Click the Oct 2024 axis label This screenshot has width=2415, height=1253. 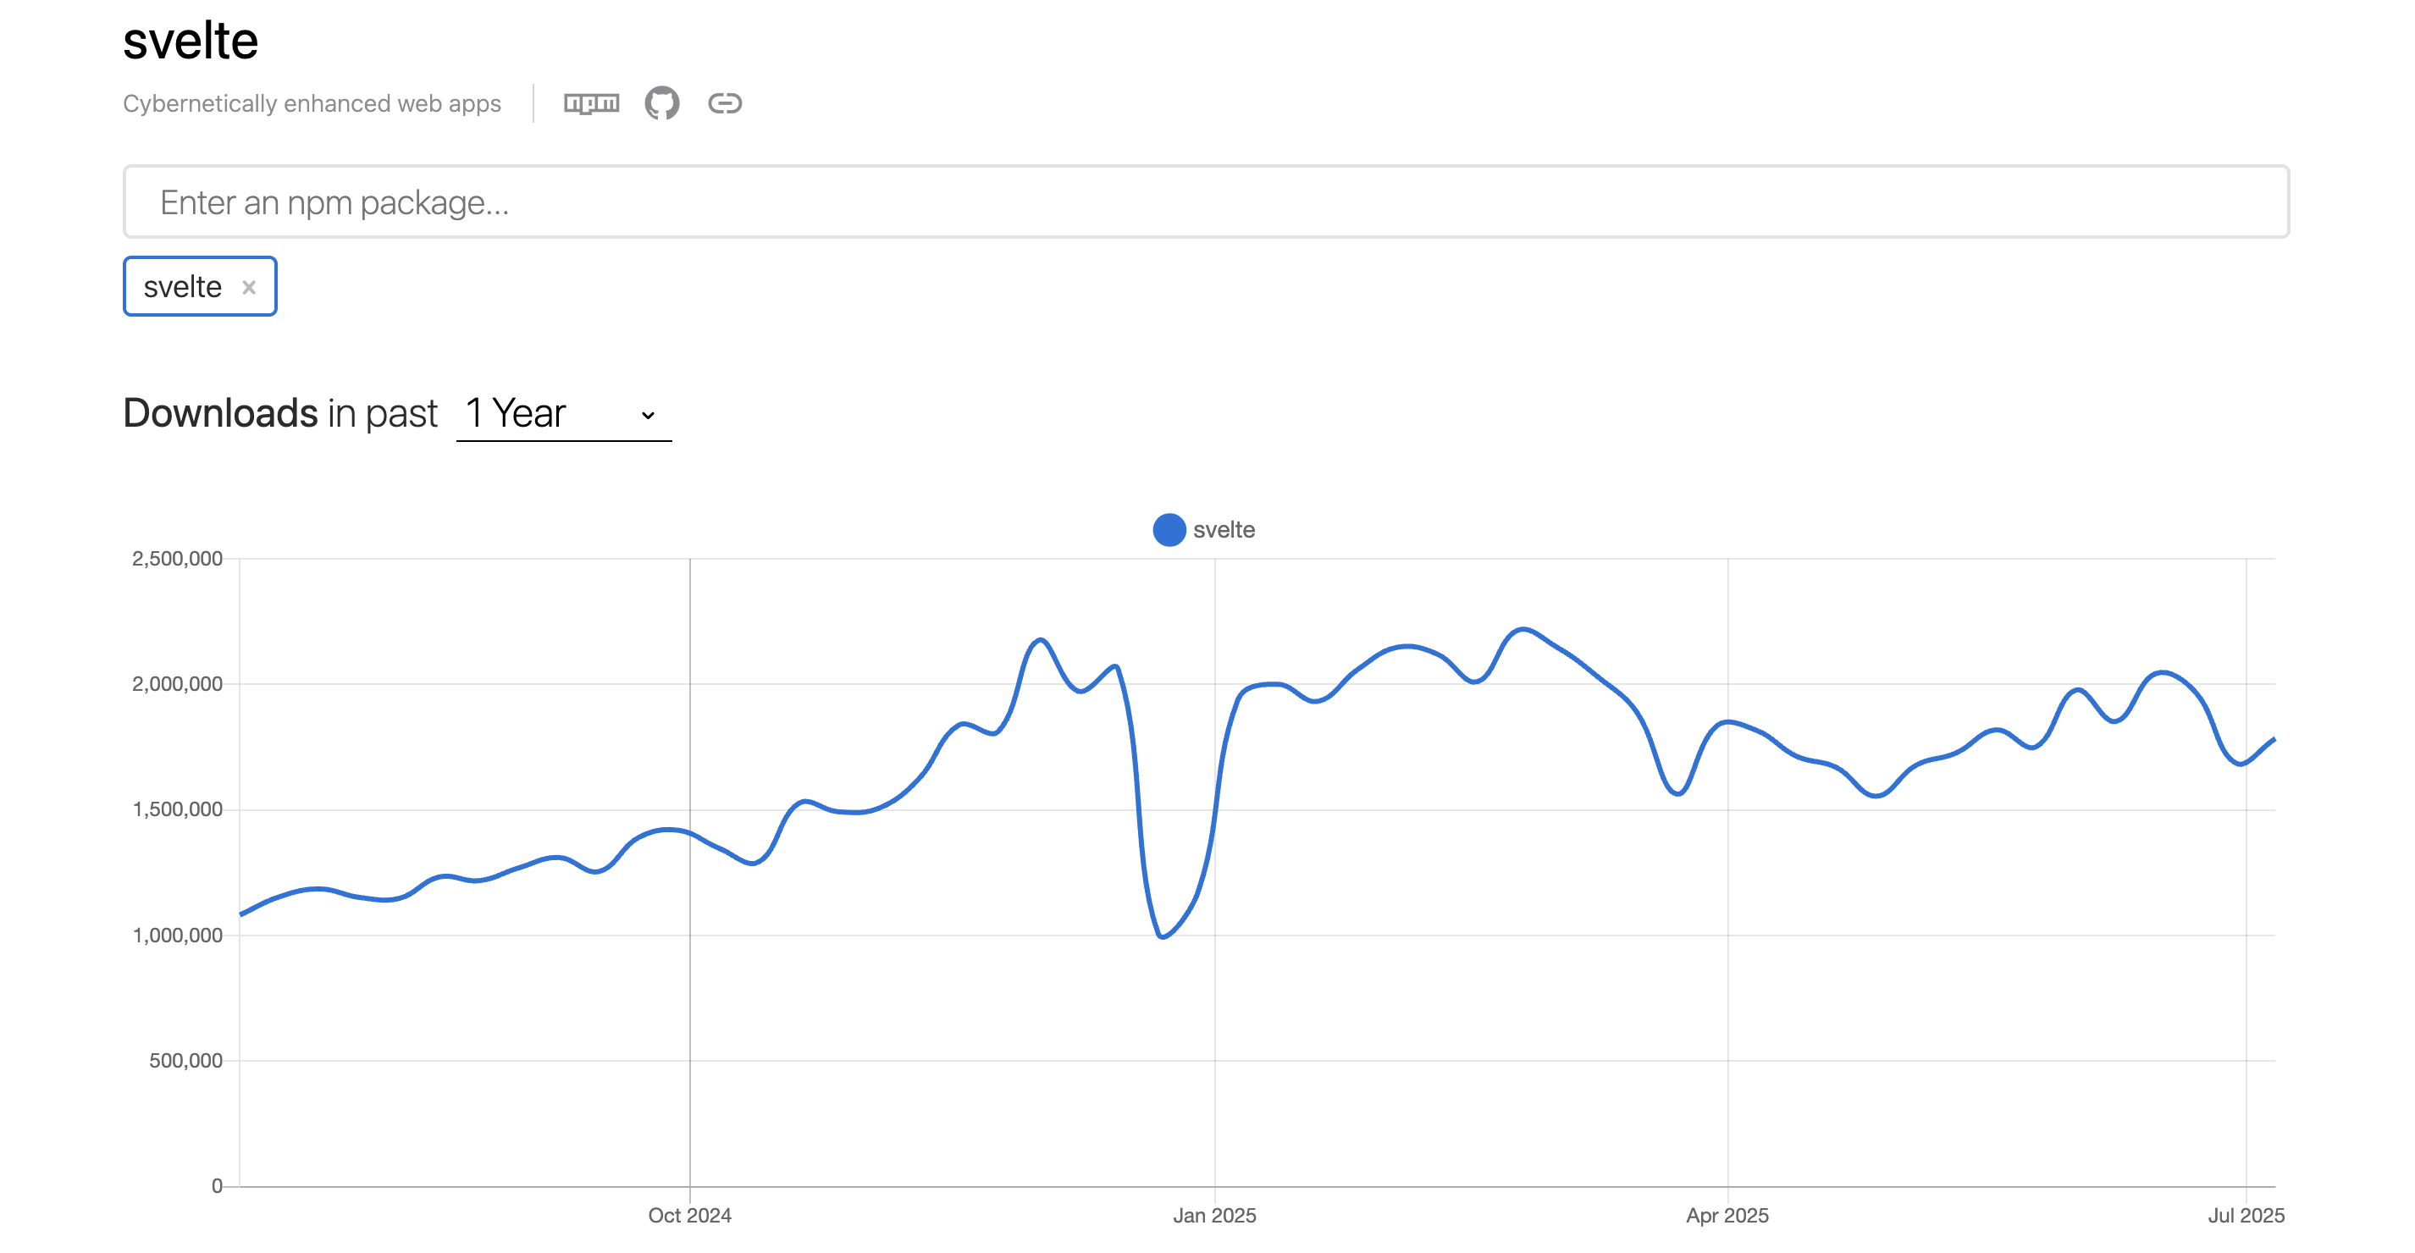click(689, 1216)
